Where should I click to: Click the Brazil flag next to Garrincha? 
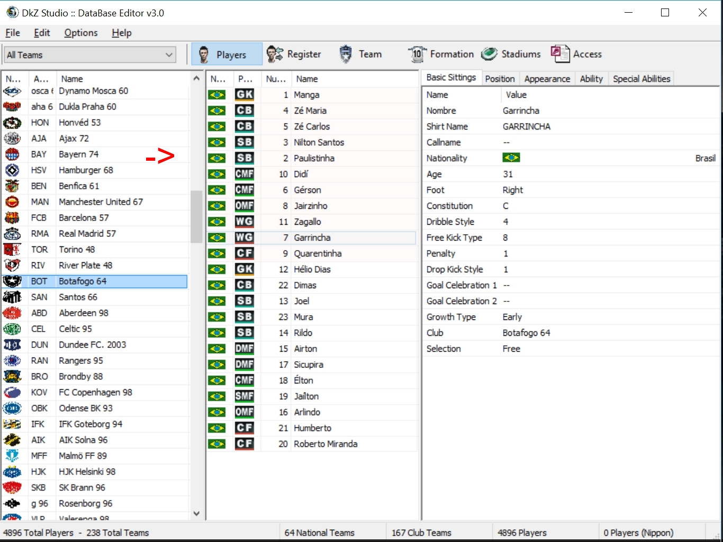217,237
